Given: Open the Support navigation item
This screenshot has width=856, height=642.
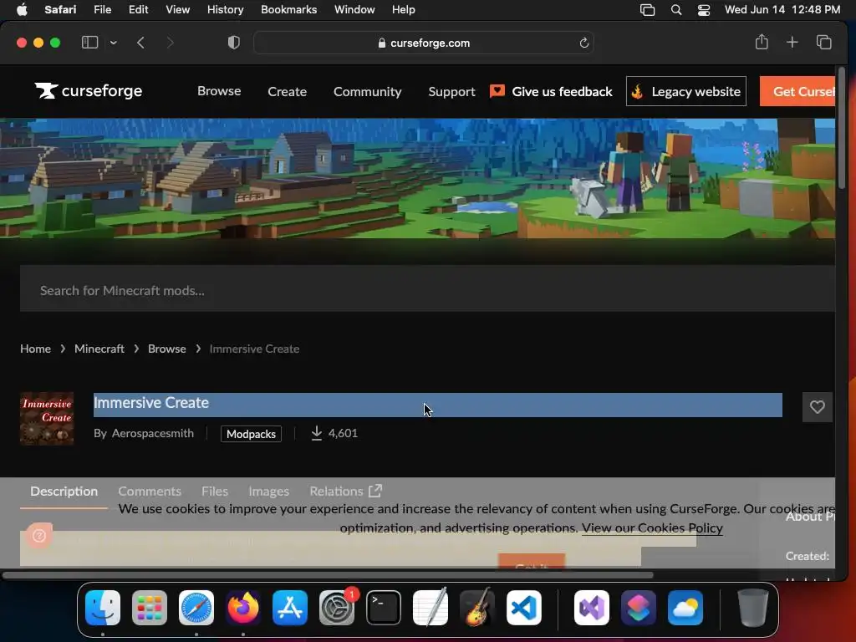Looking at the screenshot, I should tap(451, 92).
